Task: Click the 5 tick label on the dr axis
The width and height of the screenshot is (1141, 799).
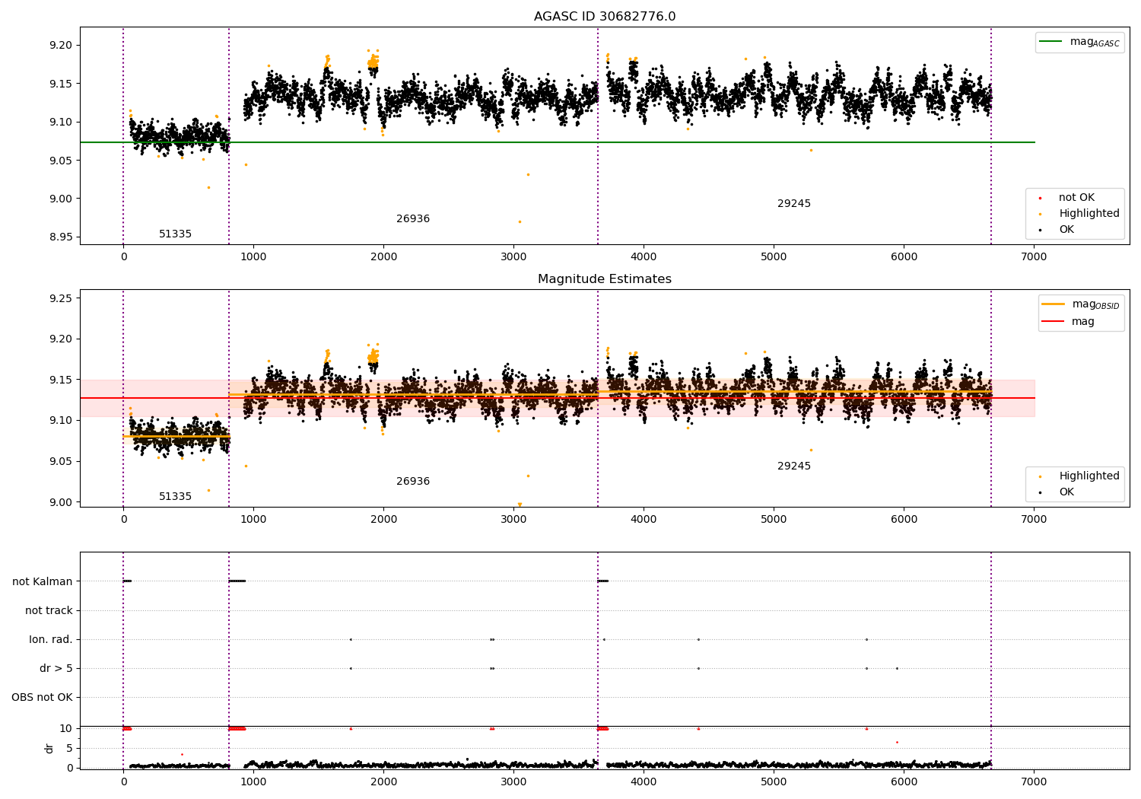Action: tap(70, 749)
